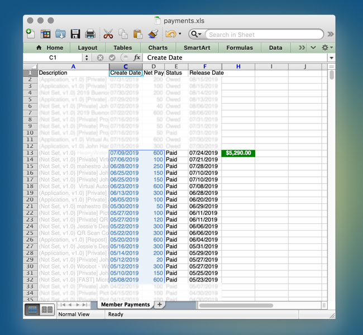Screen dimensions: 363x335
Task: Click the 06/28/2019 create date cell
Action: (126, 166)
